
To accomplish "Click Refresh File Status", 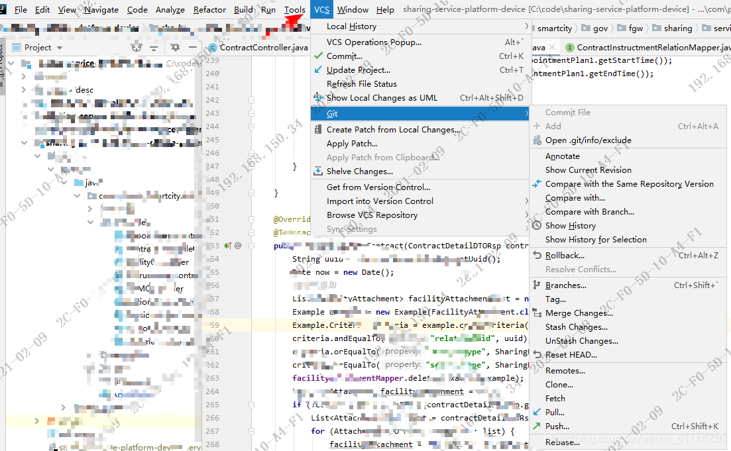I will click(x=421, y=84).
